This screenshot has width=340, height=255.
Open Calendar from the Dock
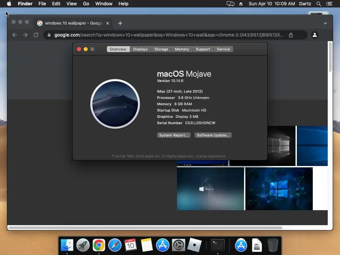click(130, 245)
